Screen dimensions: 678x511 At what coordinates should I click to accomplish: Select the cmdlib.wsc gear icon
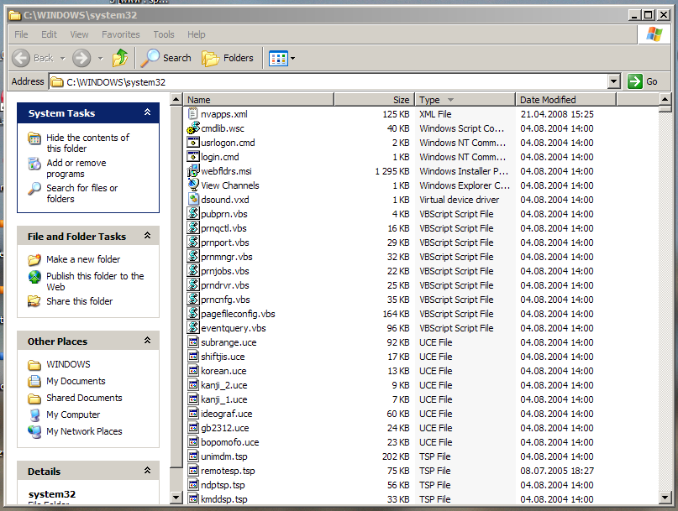point(193,128)
